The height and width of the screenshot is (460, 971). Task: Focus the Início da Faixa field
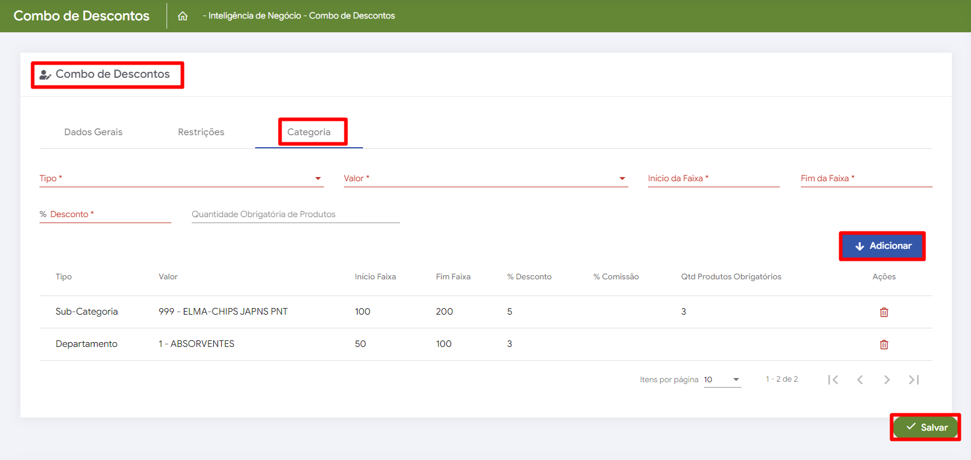coord(713,178)
